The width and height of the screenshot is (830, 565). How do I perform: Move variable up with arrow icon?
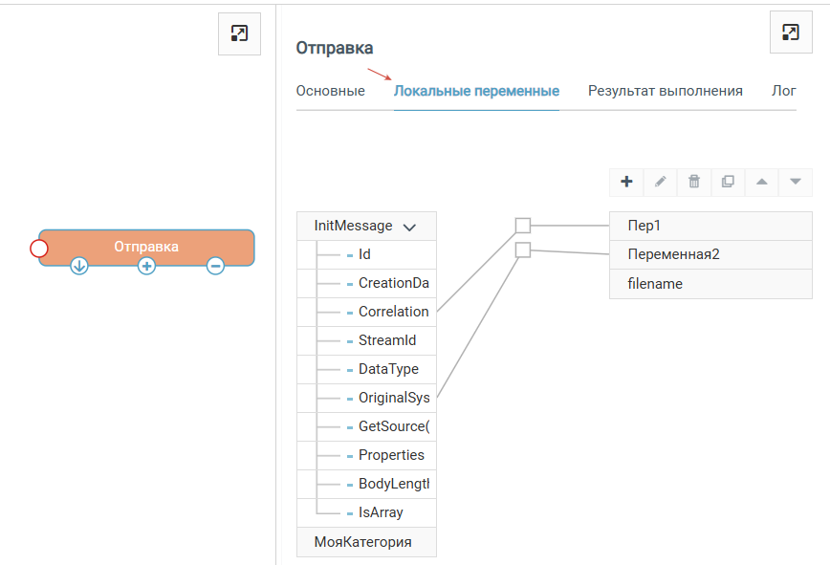pyautogui.click(x=761, y=182)
